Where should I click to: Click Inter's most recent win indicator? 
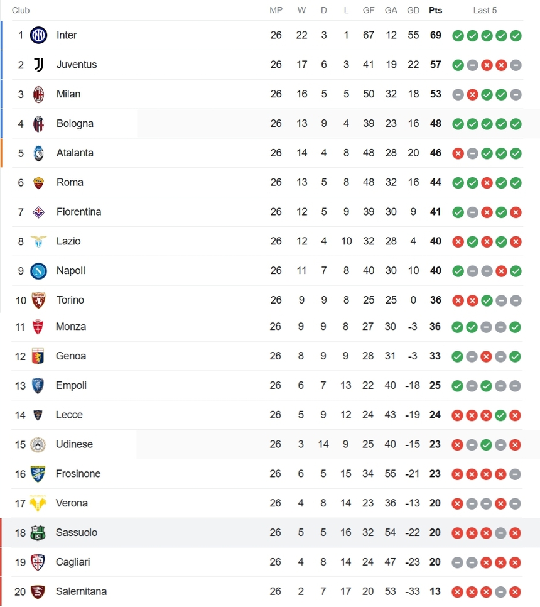point(516,36)
